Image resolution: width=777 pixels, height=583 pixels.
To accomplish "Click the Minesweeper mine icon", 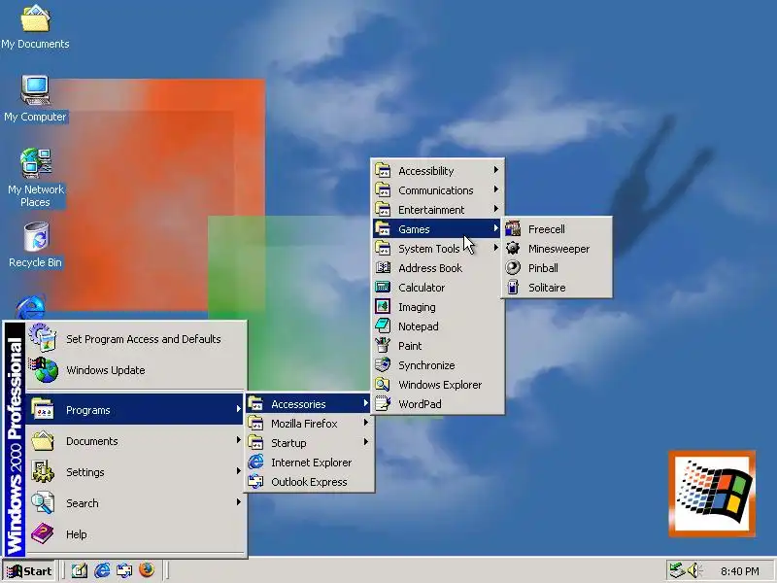I will click(x=513, y=249).
